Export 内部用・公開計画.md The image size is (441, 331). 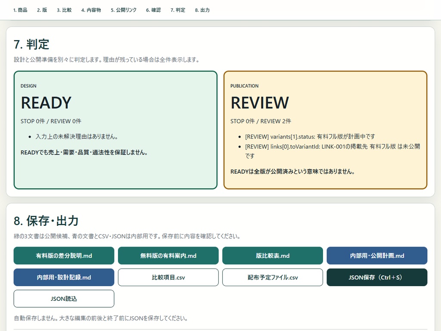[x=377, y=256]
